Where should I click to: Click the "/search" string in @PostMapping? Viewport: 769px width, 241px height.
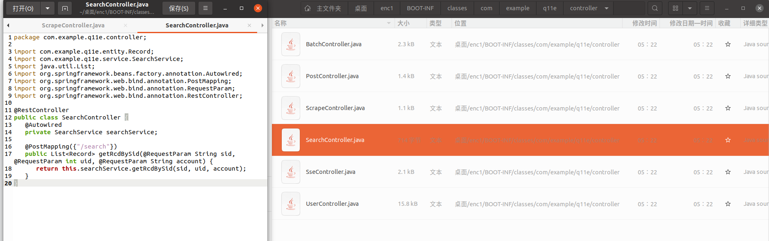94,146
